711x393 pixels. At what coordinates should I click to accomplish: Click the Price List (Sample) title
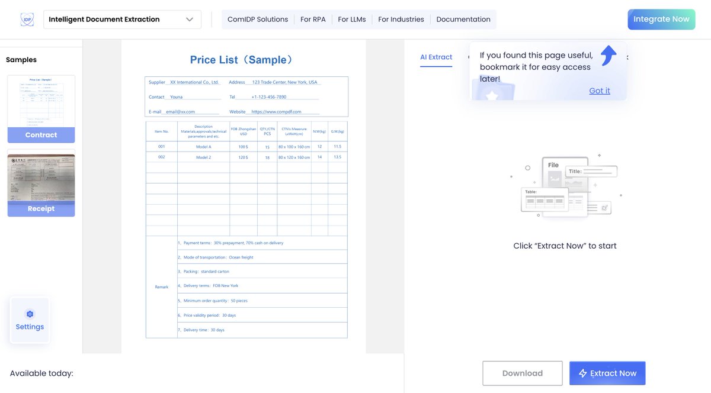click(242, 60)
